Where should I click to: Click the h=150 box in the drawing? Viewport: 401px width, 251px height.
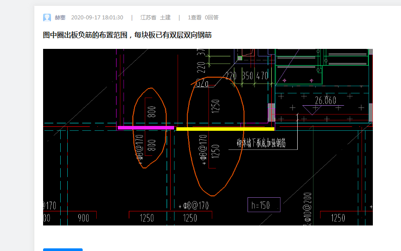point(264,205)
